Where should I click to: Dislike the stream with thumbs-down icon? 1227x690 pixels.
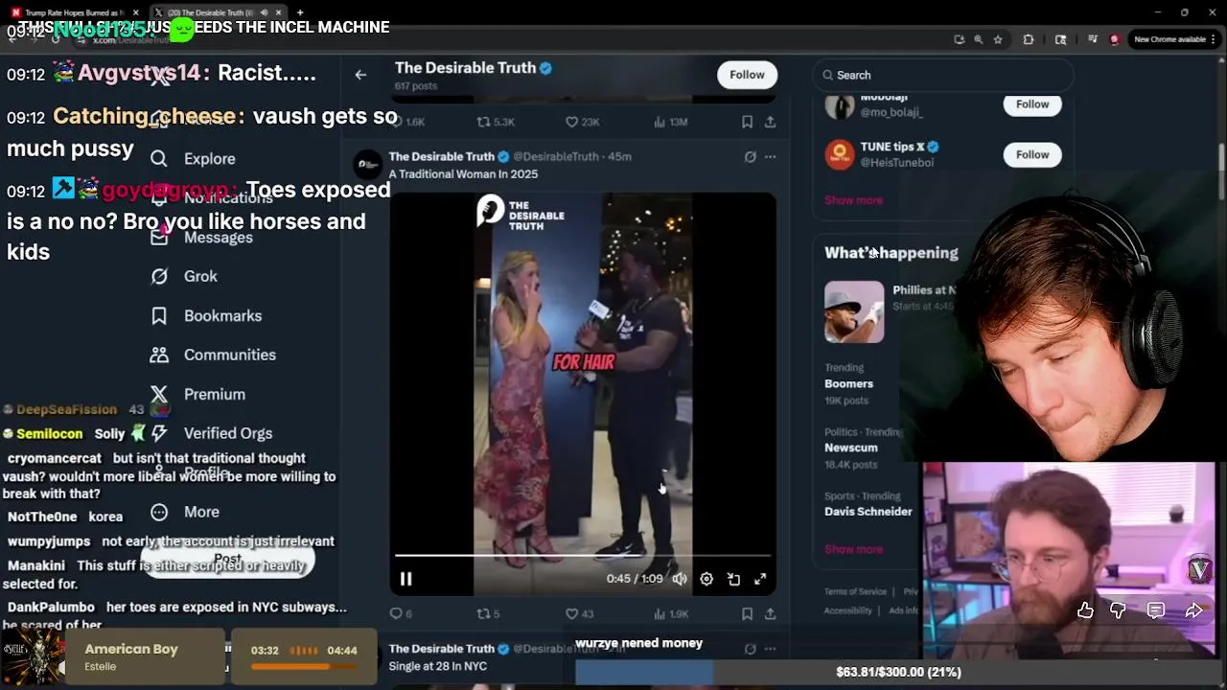[1119, 610]
